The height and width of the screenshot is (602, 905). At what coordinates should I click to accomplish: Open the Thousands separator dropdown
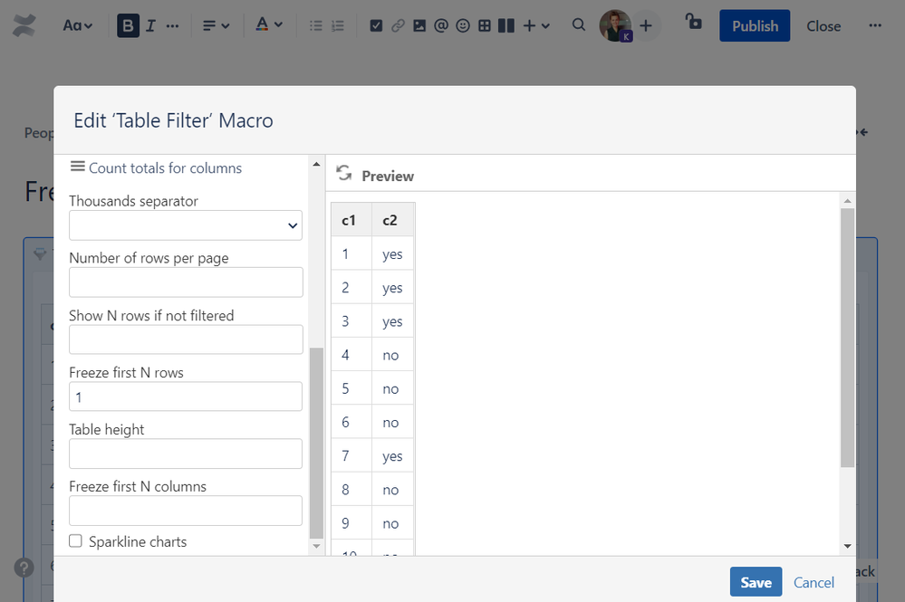click(x=186, y=225)
